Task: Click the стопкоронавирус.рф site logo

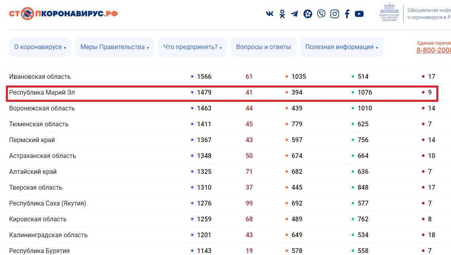Action: (x=63, y=14)
